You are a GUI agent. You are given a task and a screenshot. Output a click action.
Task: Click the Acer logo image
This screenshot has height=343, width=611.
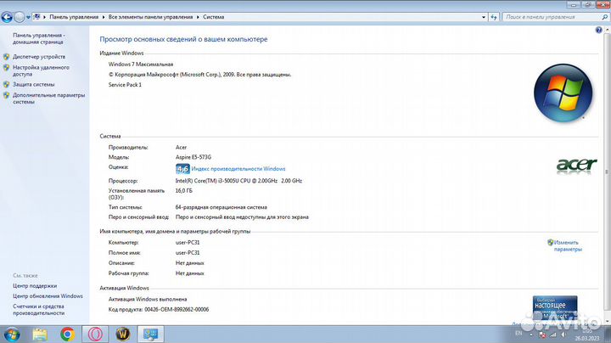tap(576, 166)
